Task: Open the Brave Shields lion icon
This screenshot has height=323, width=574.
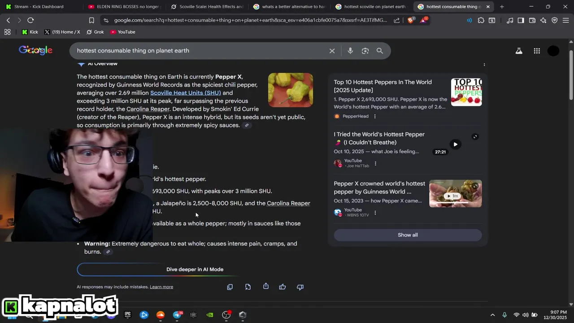Action: (x=411, y=20)
